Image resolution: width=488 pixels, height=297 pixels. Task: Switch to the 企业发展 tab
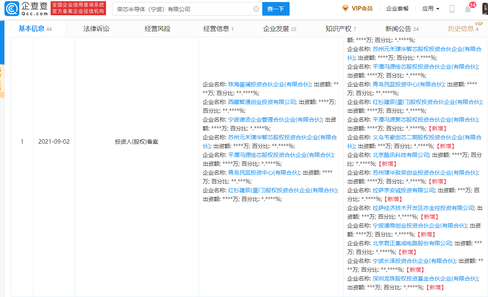coord(280,28)
